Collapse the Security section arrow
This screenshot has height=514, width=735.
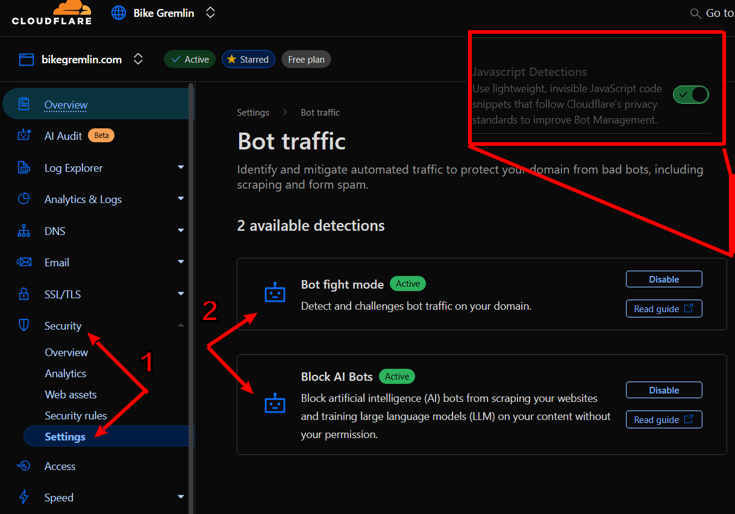click(181, 325)
